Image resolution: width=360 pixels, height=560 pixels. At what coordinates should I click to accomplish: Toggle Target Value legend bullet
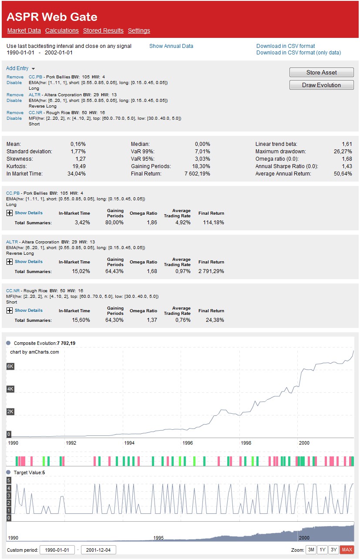pyautogui.click(x=9, y=472)
